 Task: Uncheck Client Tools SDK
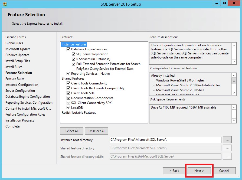point(68,93)
